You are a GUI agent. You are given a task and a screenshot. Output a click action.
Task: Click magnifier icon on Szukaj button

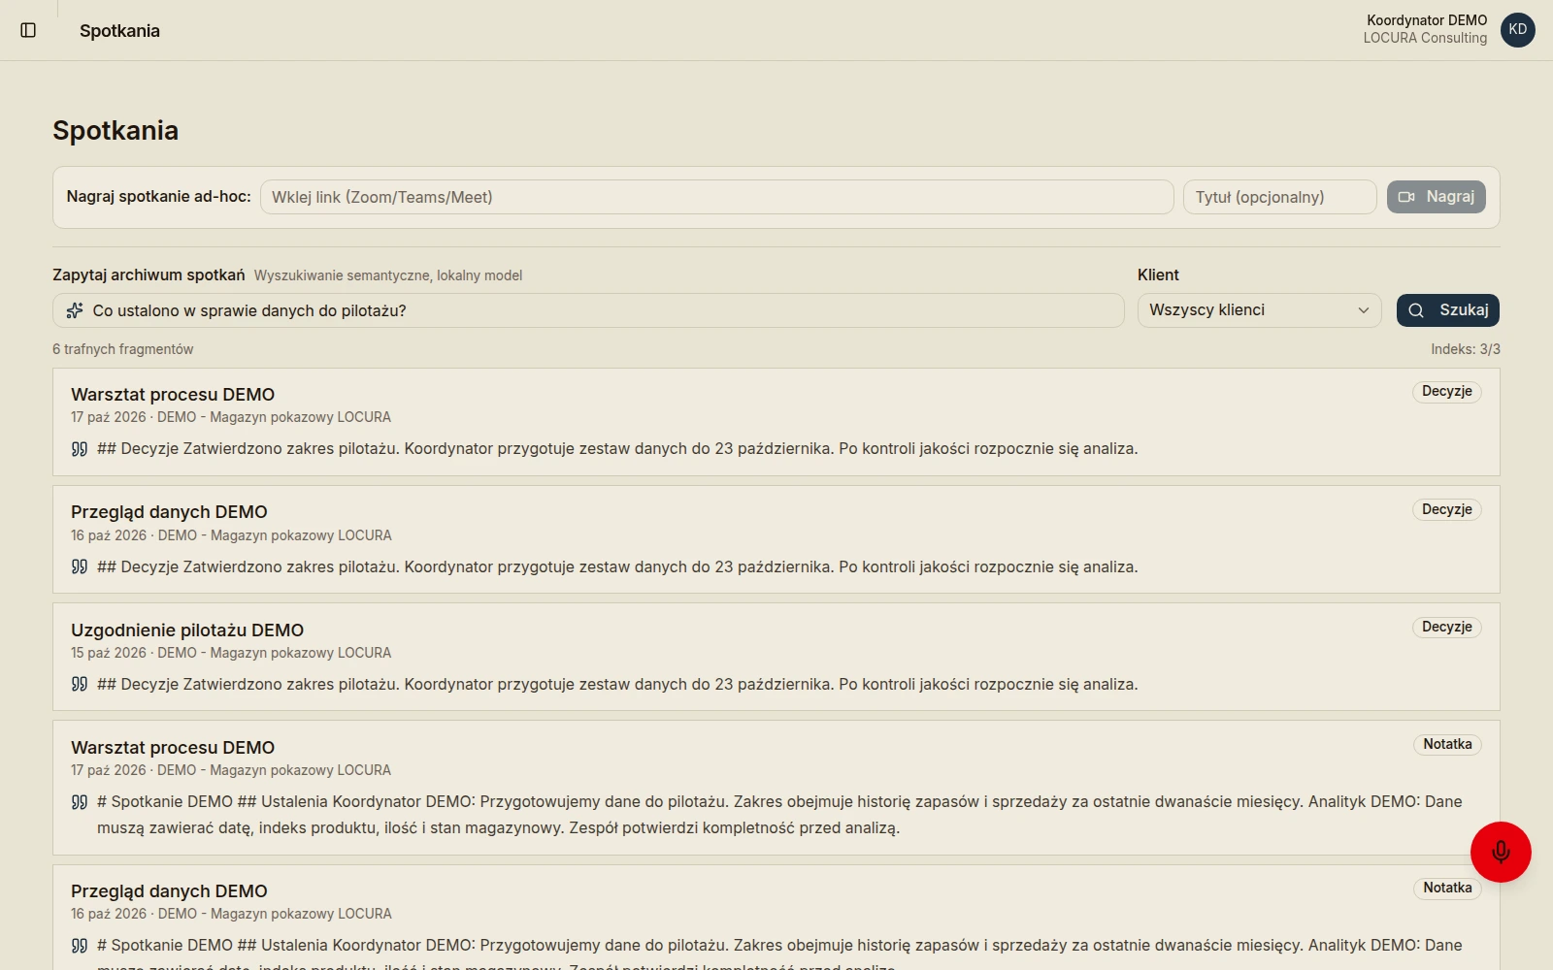(1416, 310)
